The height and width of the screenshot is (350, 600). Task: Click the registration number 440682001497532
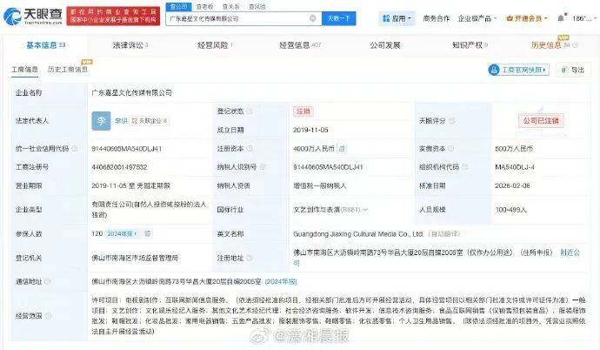[119, 167]
